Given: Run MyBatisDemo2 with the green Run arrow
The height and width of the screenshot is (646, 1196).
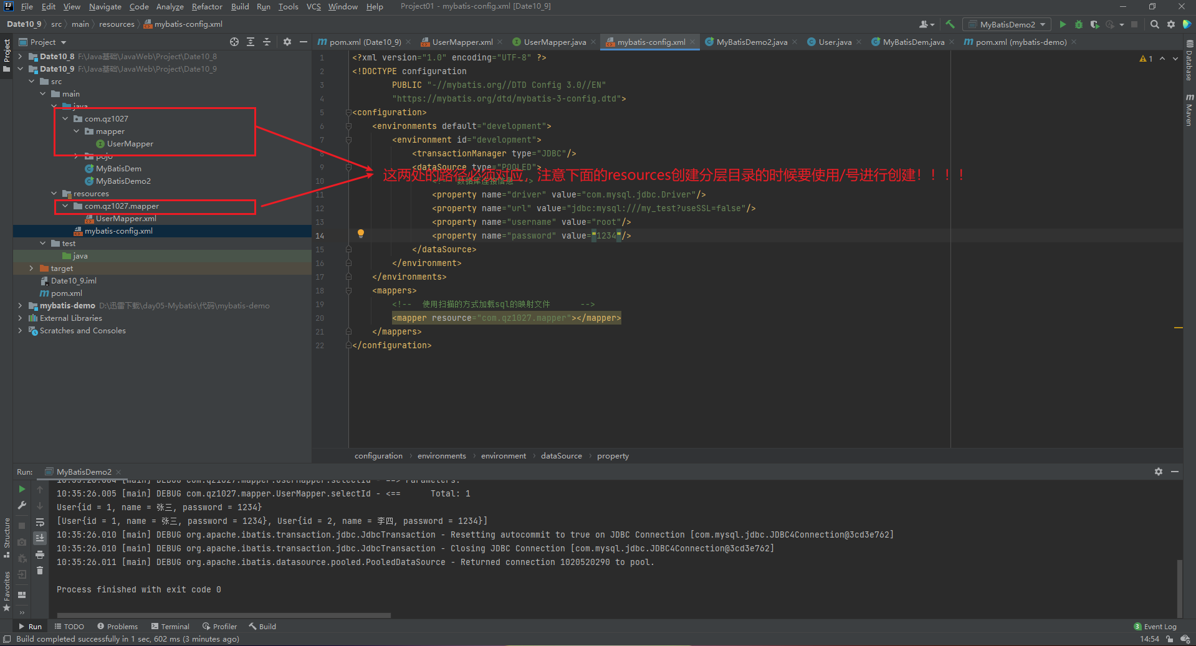Looking at the screenshot, I should coord(1063,24).
